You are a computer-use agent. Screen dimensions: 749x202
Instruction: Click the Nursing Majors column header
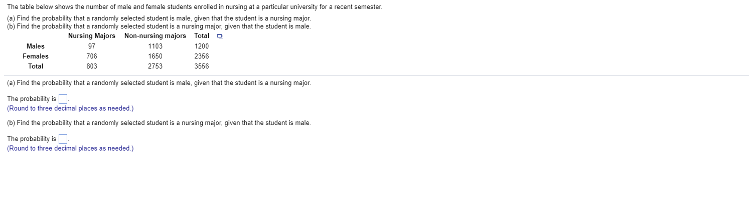(92, 36)
